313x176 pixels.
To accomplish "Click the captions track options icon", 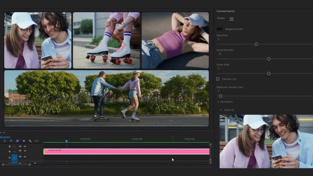I will click(36, 141).
